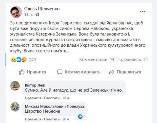
Task: Open Олесь Шевченко's profile picture
Action: point(16,12)
